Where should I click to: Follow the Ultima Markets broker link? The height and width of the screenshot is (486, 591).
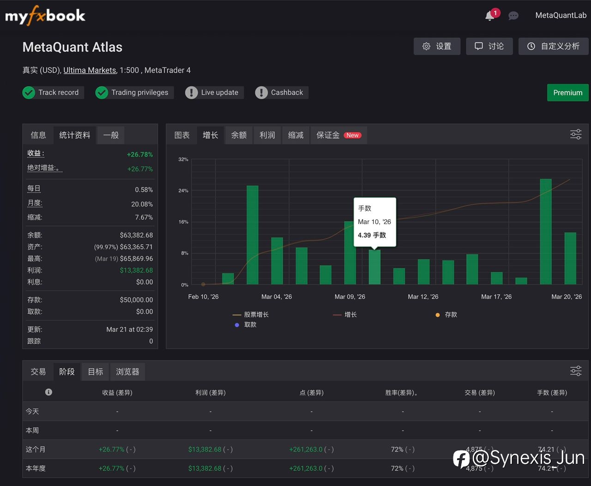90,70
